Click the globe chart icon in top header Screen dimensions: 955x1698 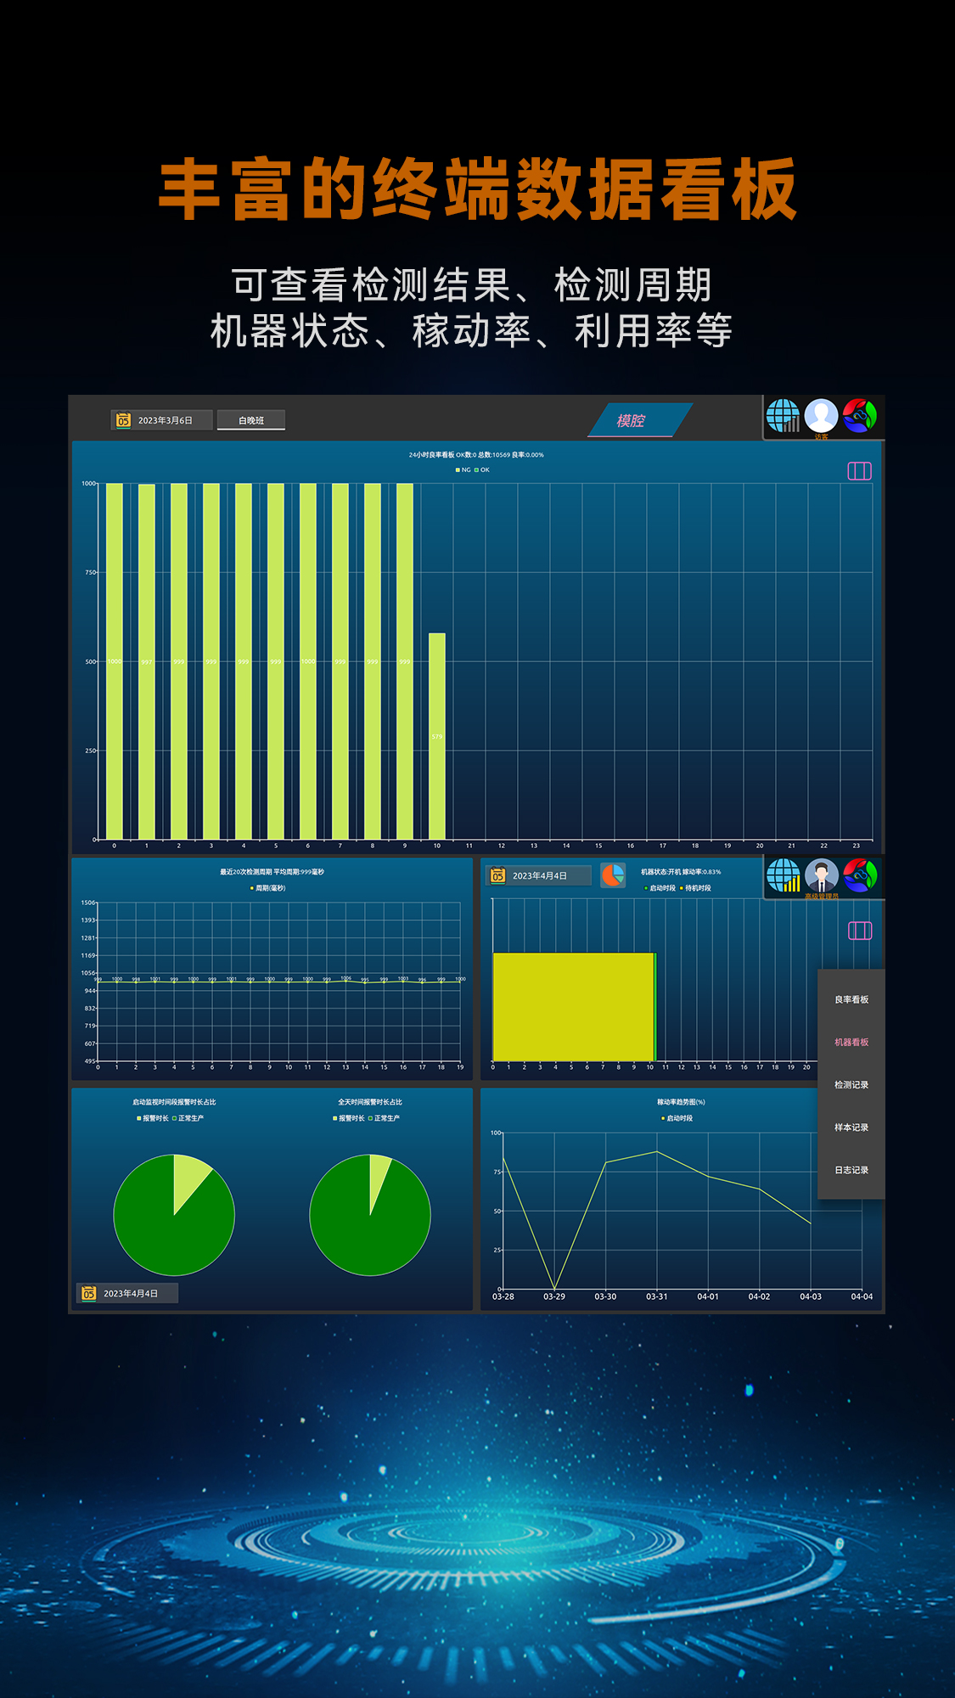pyautogui.click(x=783, y=416)
